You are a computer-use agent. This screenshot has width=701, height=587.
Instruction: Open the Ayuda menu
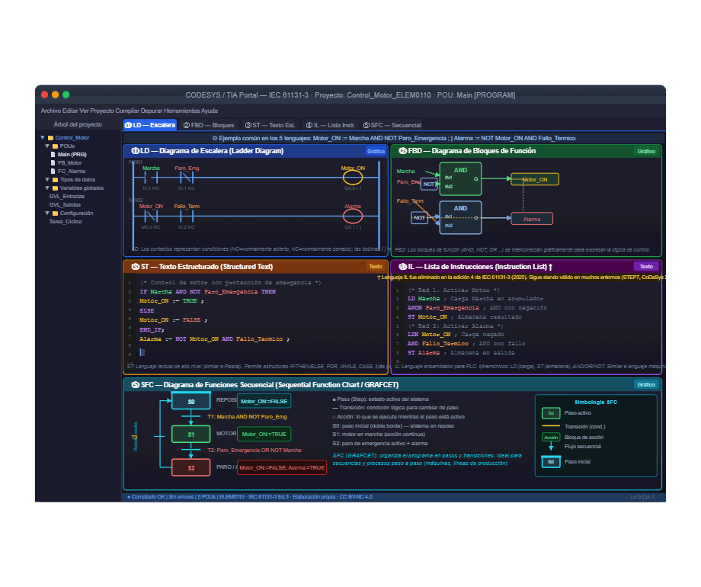[210, 111]
